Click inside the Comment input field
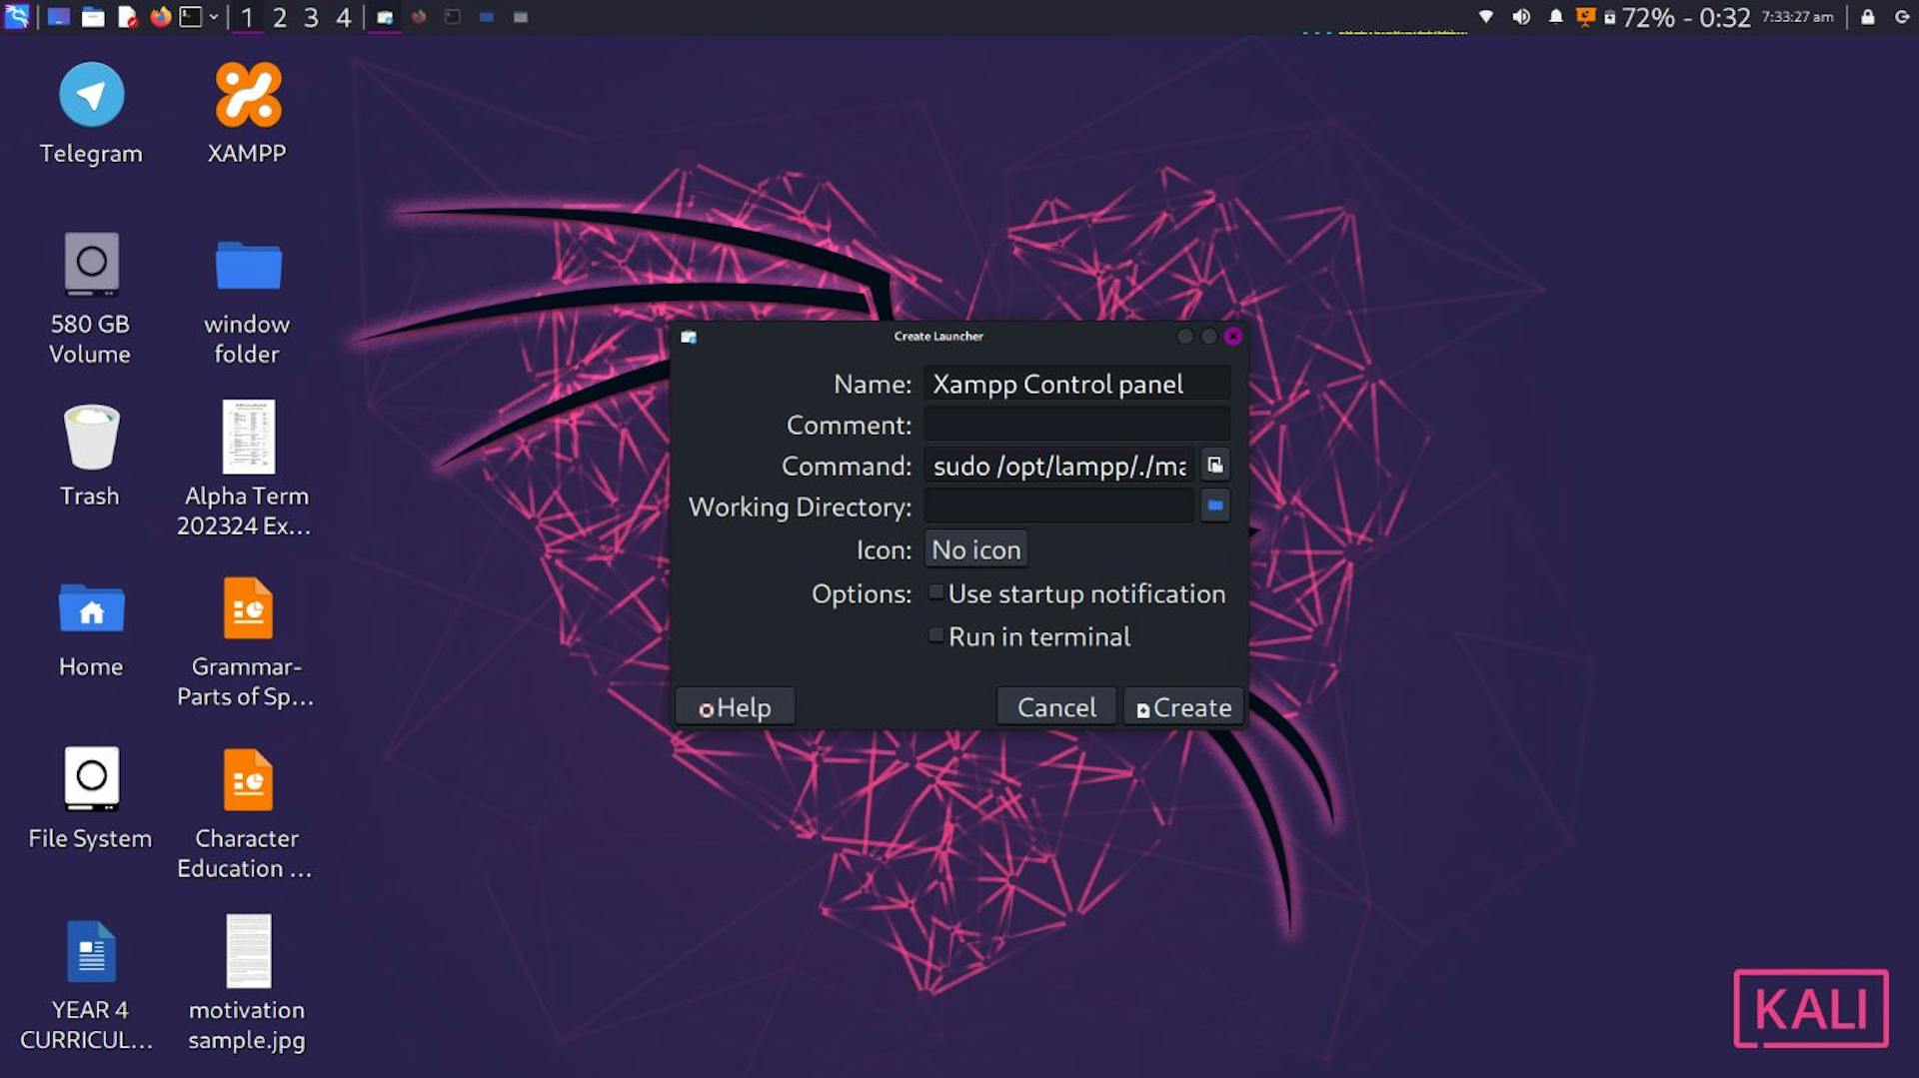The image size is (1919, 1078). coord(1076,424)
